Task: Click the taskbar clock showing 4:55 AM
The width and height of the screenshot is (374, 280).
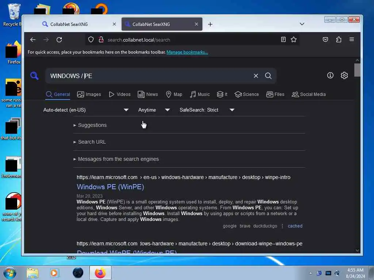Action: tap(355, 273)
